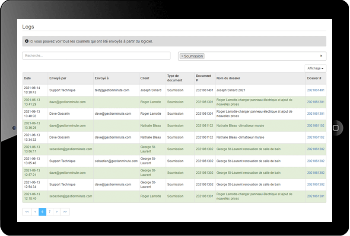Click the Envoyé par column header
350x236 pixels.
58,78
